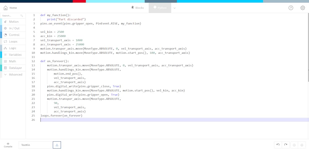309x151 pixels.
Task: Click line number 1 in the gutter
Action: click(x=34, y=15)
